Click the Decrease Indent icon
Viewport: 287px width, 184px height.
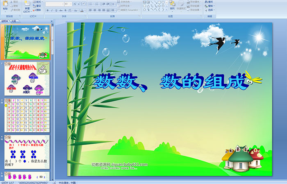coord(104,4)
